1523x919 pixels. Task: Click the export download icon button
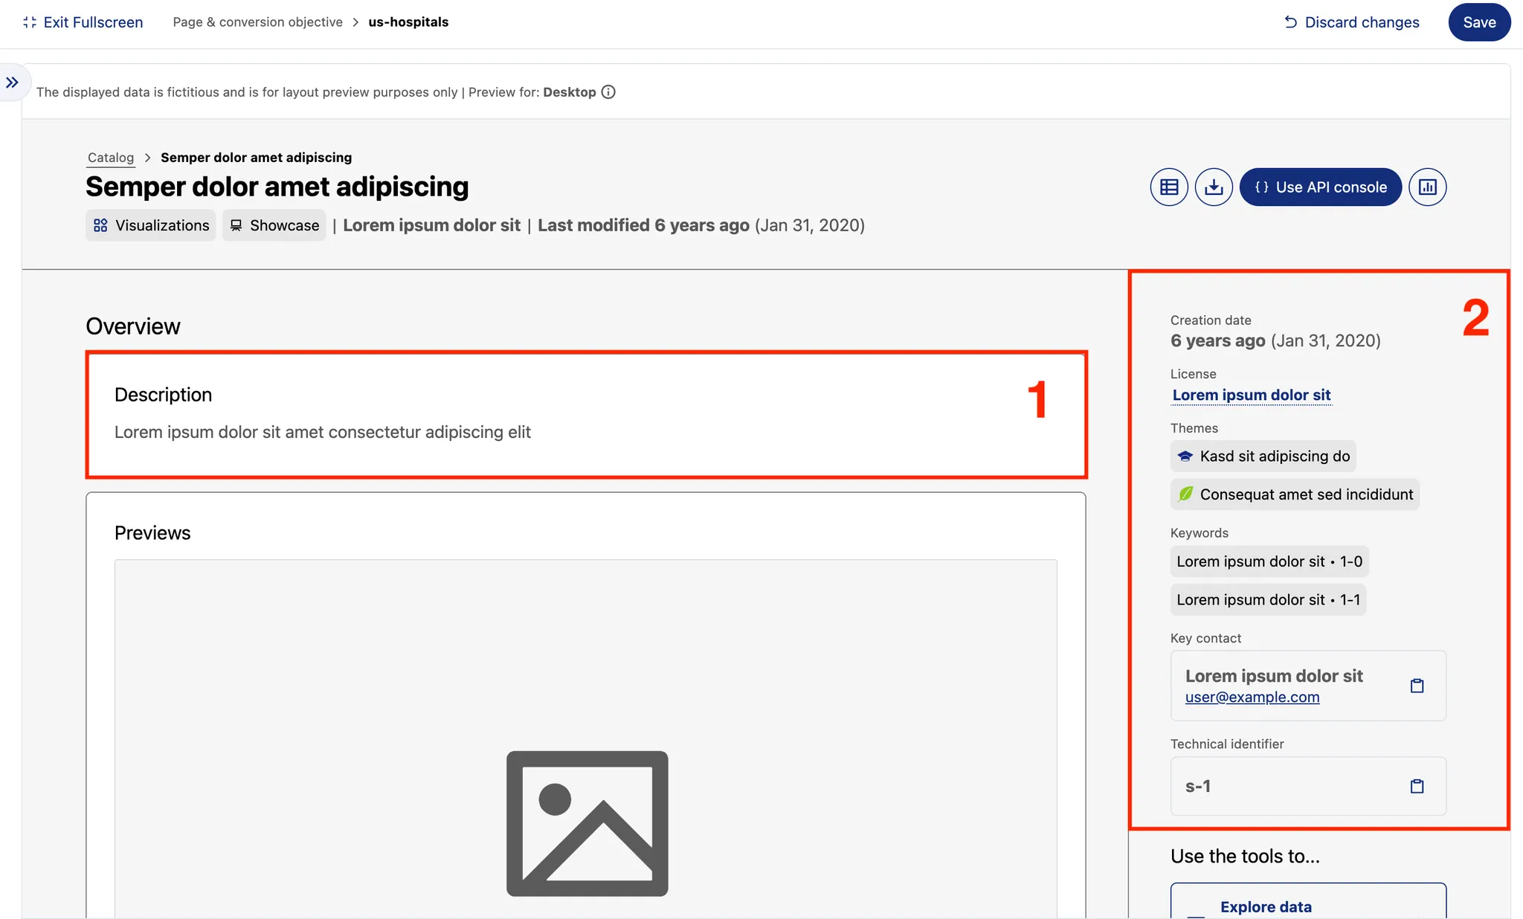click(x=1214, y=187)
